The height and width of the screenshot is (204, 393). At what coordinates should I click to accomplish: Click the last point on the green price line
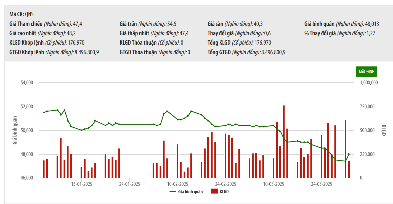coord(349,154)
